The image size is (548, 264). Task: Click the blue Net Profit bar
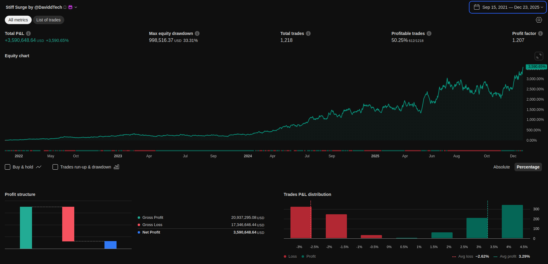(x=111, y=245)
